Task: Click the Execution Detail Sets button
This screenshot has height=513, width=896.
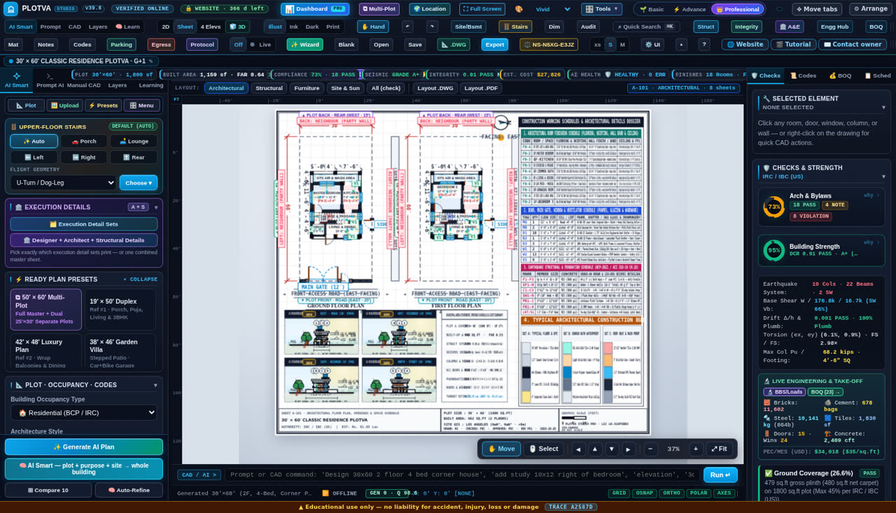Action: (84, 224)
